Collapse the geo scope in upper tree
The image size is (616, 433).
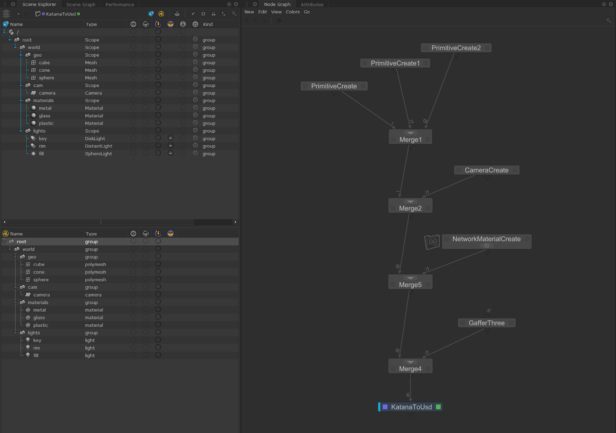click(x=21, y=55)
